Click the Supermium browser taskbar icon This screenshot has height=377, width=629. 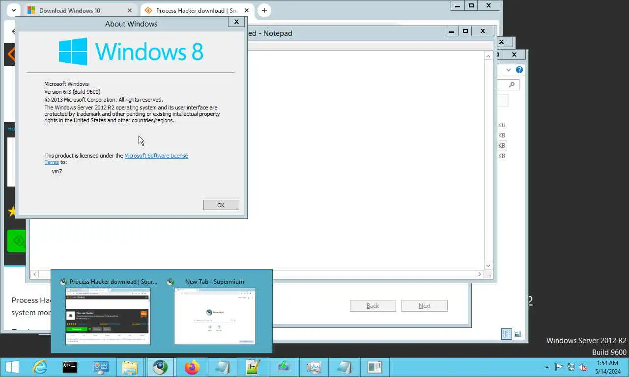160,367
